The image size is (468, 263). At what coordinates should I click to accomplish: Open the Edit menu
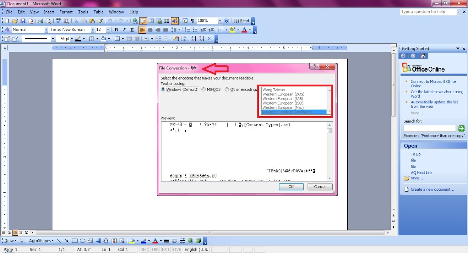tap(21, 12)
